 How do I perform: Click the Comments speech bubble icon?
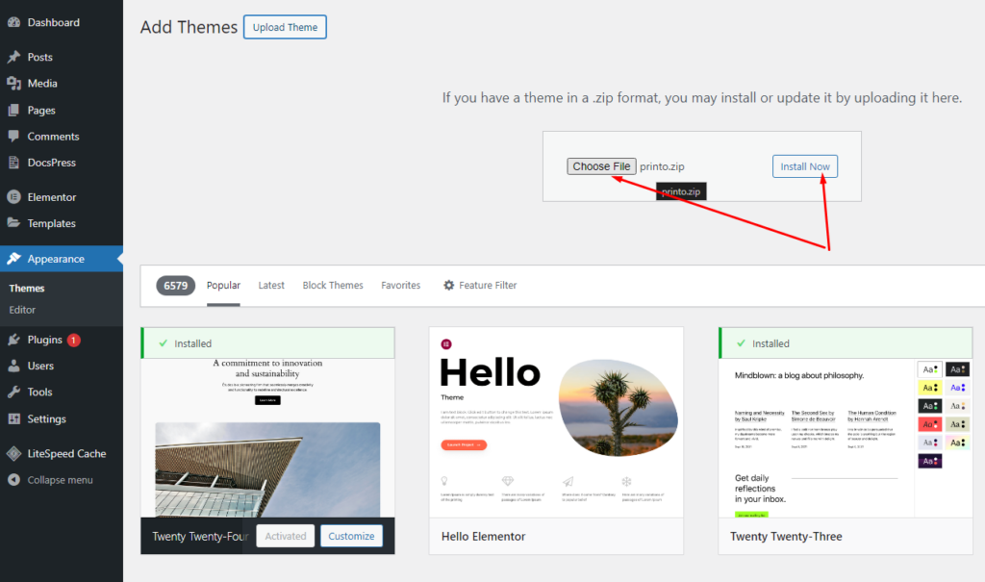[x=13, y=137]
